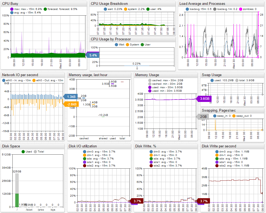Open the CPU Usage by Processor title

pos(111,39)
